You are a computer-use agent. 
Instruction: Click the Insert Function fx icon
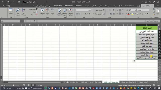pyautogui.click(x=34, y=21)
